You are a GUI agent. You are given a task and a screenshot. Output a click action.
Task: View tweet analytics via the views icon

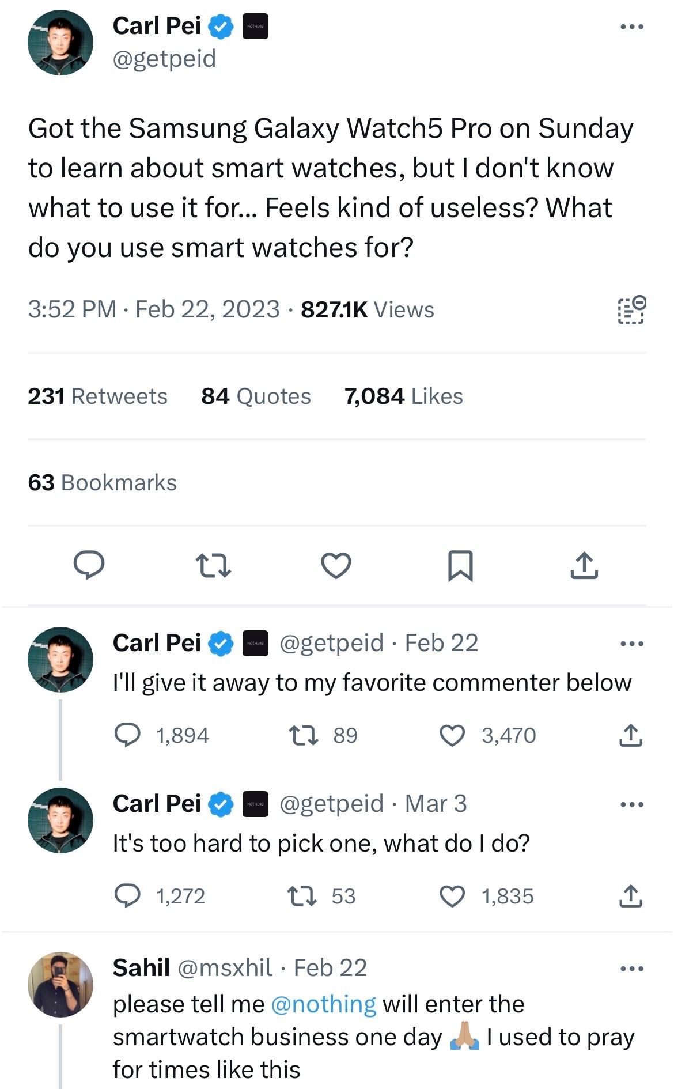(630, 309)
